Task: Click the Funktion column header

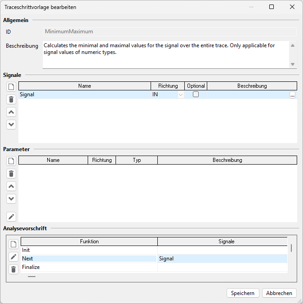Action: [x=89, y=241]
